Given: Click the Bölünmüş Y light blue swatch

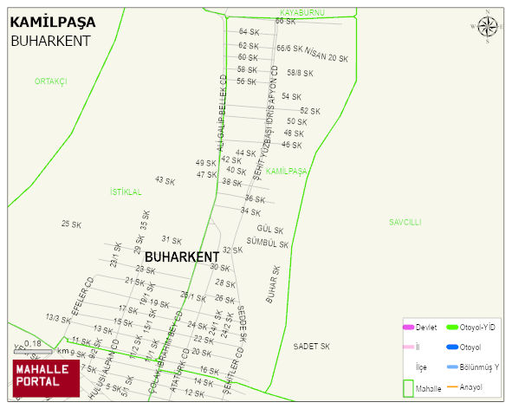Looking at the screenshot, I should [452, 367].
